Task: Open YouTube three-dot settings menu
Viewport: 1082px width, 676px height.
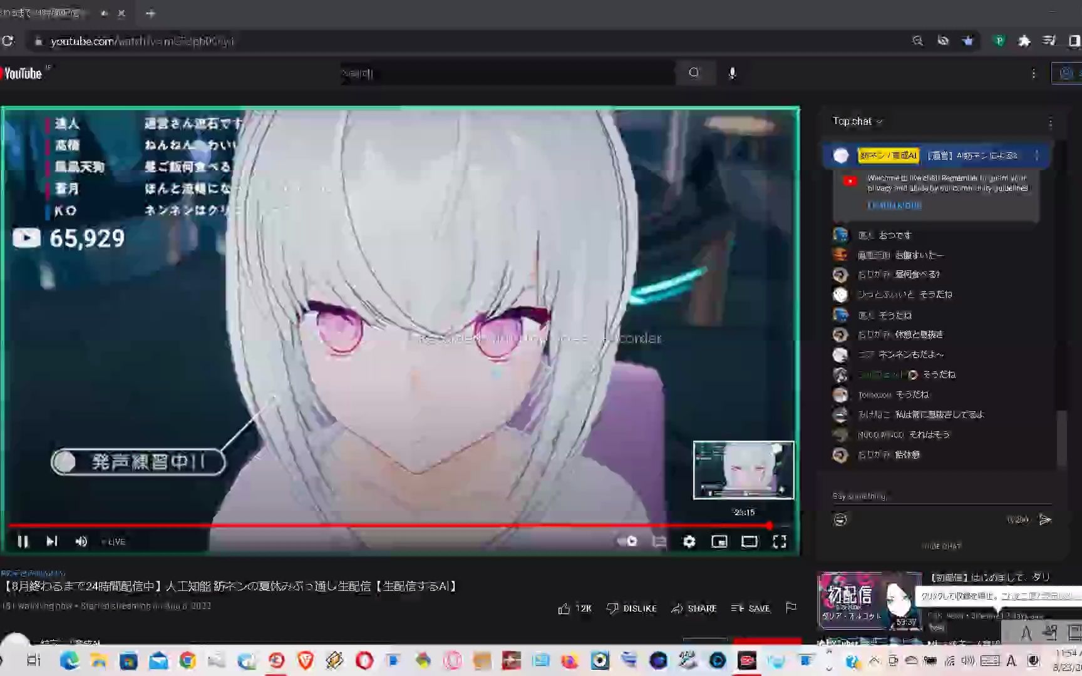Action: (1033, 73)
